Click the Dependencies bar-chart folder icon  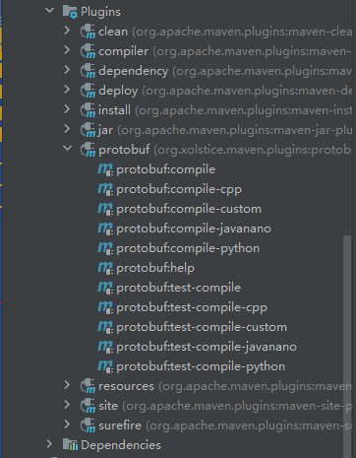point(70,444)
